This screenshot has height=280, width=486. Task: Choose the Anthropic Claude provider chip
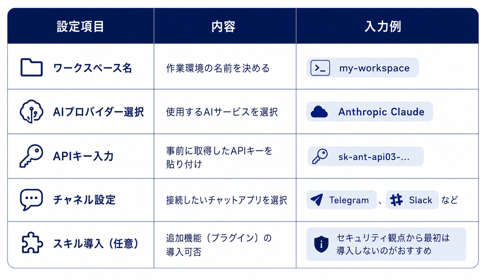pos(370,112)
